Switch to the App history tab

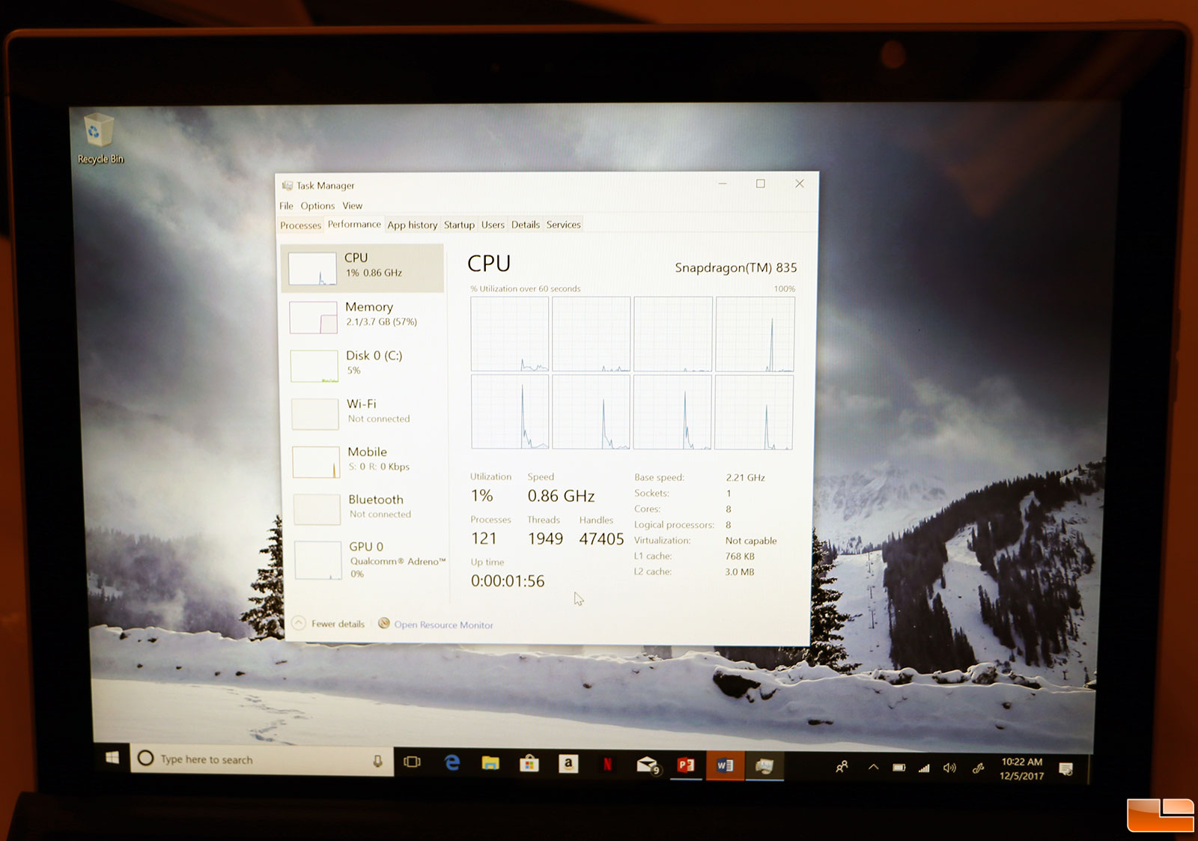412,225
